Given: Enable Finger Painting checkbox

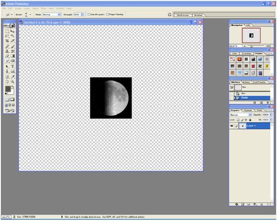Looking at the screenshot, I should coord(107,14).
